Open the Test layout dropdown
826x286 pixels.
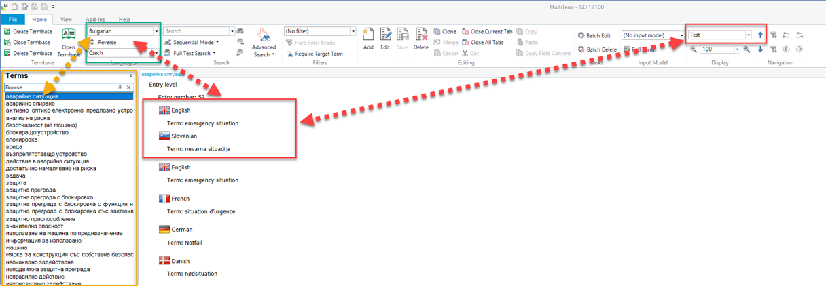tap(748, 35)
